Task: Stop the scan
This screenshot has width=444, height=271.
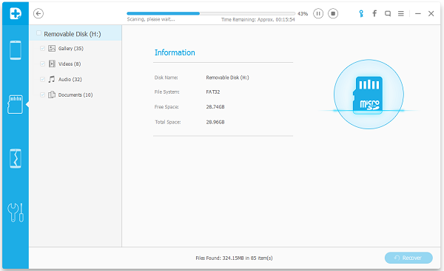Action: click(333, 13)
